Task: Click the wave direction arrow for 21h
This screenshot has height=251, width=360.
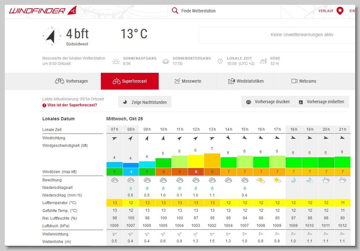Action: (x=342, y=234)
